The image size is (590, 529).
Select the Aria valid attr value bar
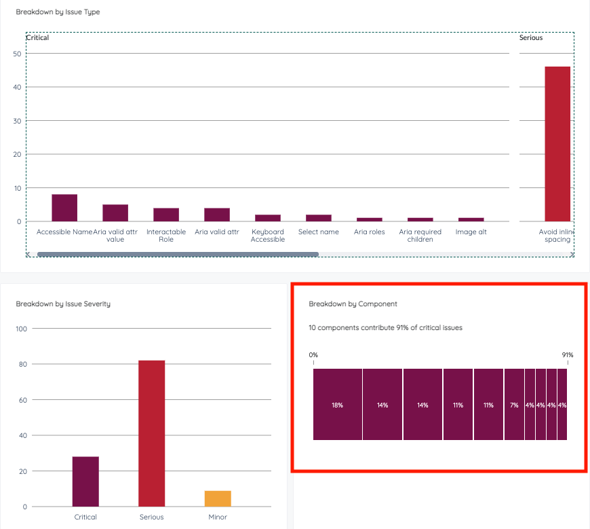[x=115, y=213]
